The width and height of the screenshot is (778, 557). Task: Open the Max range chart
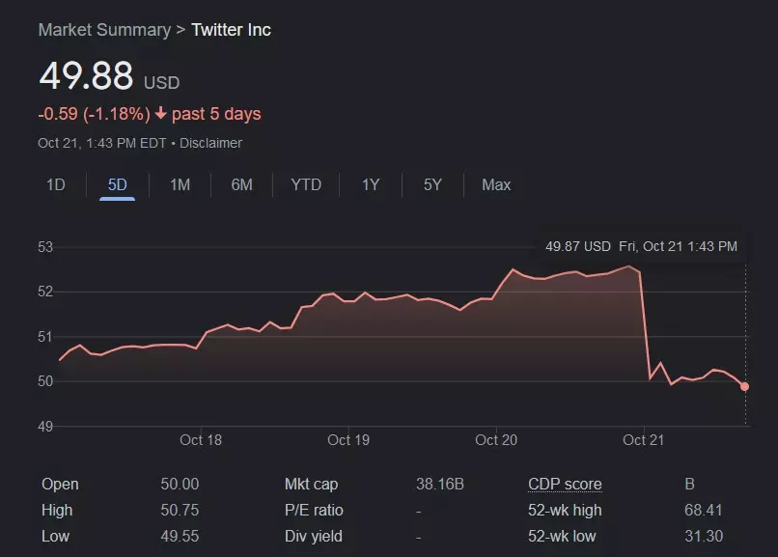click(496, 184)
